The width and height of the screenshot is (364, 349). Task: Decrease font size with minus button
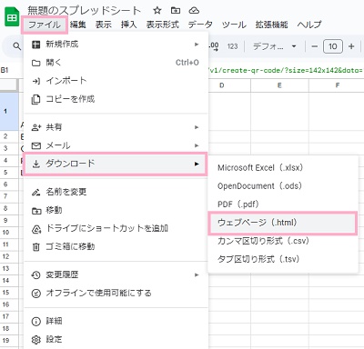[315, 46]
